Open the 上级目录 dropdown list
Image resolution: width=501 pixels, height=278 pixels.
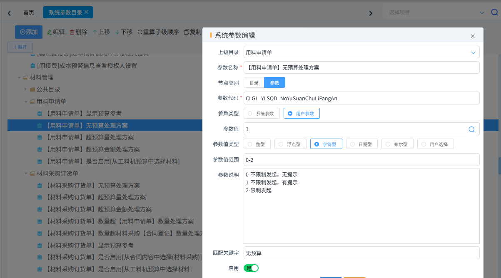473,52
